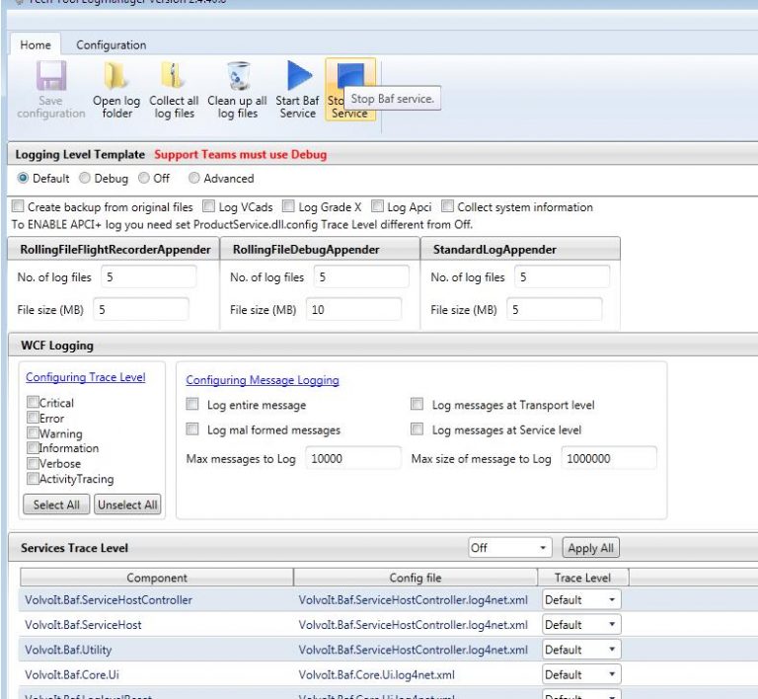
Task: Enable Log entire message option
Action: coord(193,405)
